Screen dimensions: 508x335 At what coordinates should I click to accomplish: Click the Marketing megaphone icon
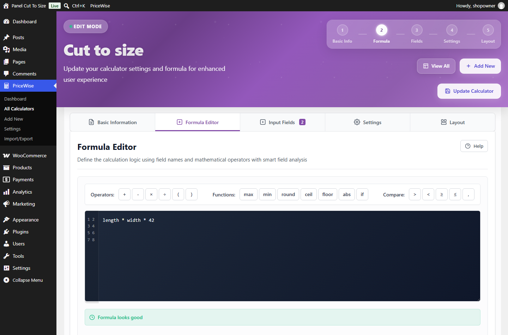(x=6, y=204)
